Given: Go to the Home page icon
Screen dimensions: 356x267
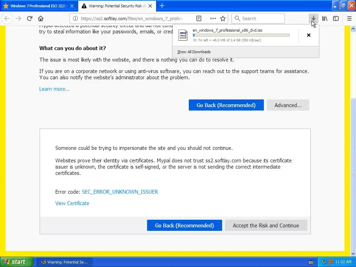Looking at the screenshot, I should (x=41, y=18).
